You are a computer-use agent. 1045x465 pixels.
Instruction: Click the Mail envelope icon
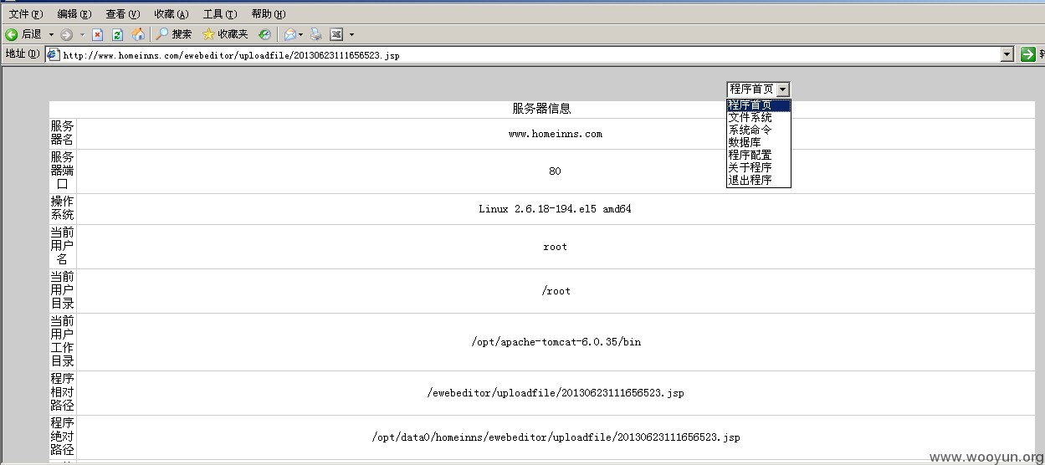point(289,34)
